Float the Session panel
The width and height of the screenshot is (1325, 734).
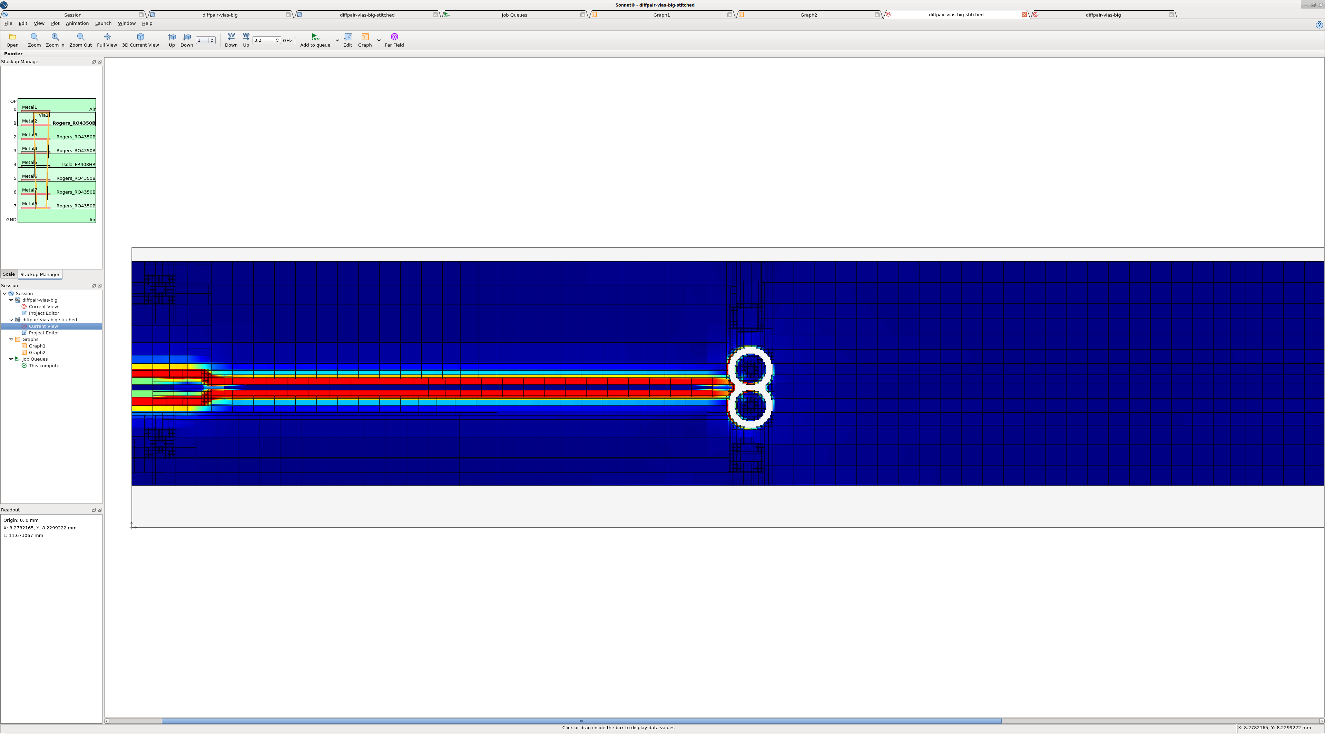point(94,285)
